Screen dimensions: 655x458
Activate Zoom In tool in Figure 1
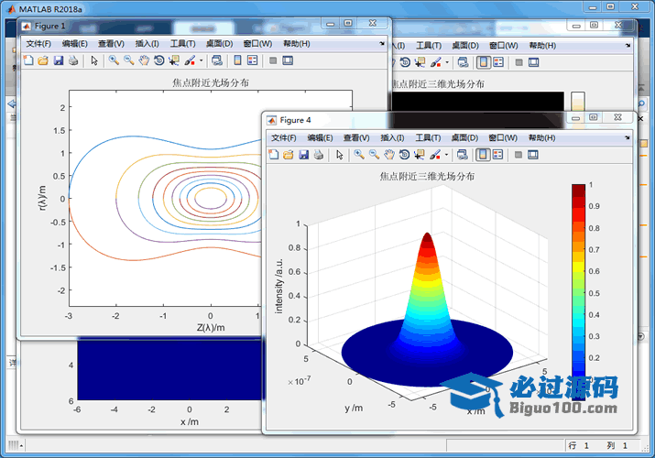tap(114, 60)
